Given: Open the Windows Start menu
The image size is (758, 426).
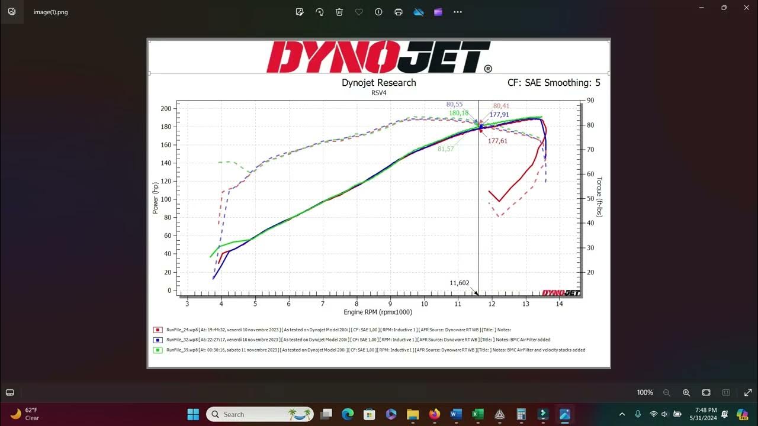Looking at the screenshot, I should 193,414.
